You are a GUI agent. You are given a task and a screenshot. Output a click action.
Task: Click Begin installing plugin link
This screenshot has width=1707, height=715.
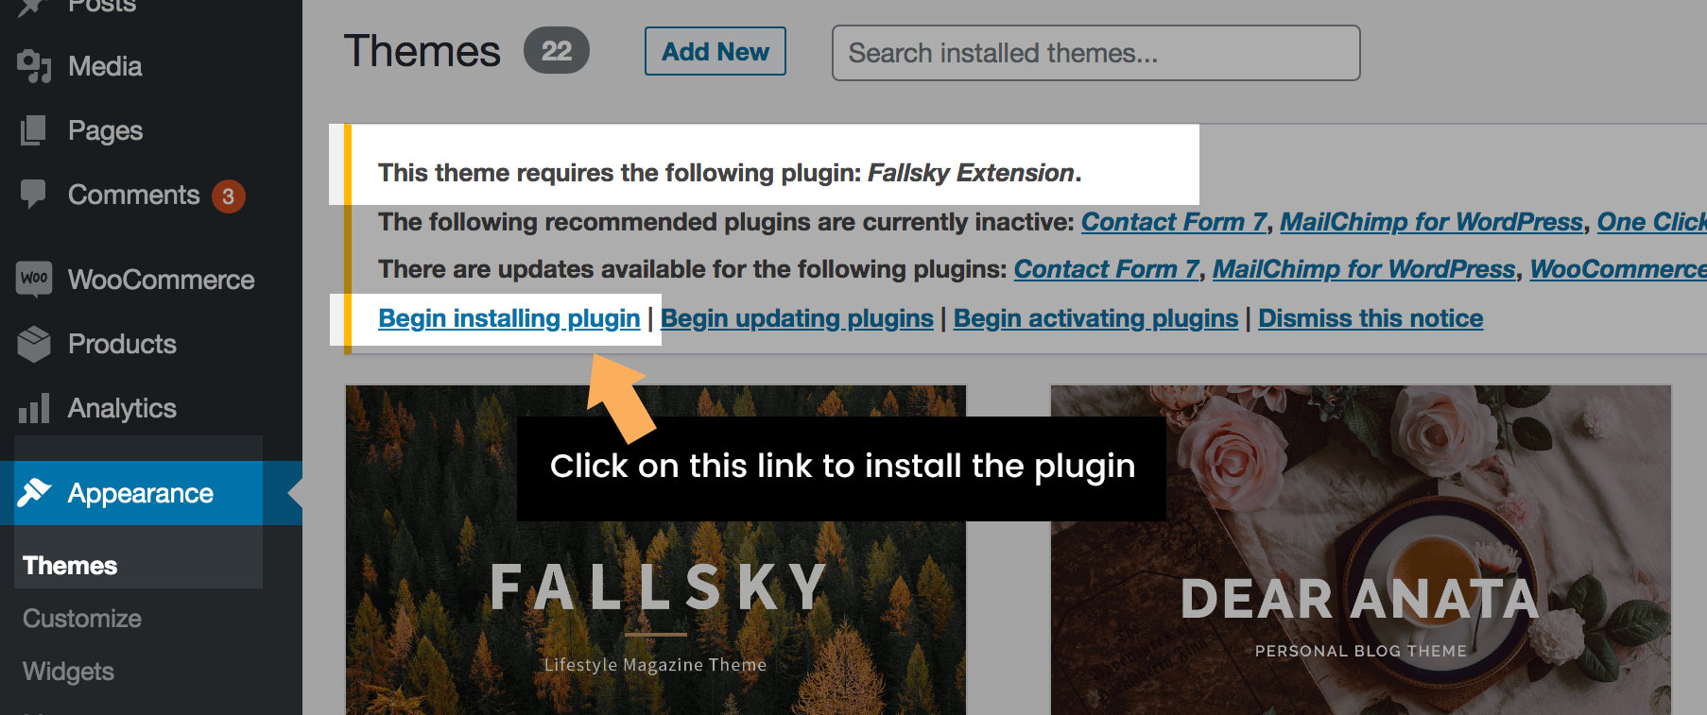pyautogui.click(x=509, y=318)
